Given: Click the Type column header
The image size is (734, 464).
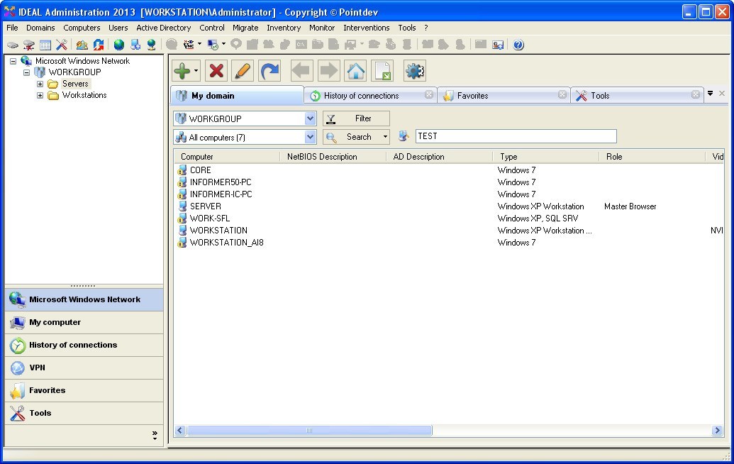Looking at the screenshot, I should (x=546, y=156).
